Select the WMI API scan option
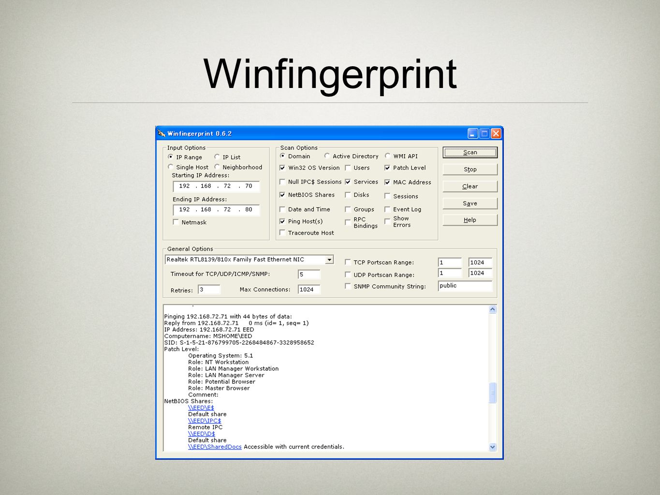This screenshot has height=495, width=660. tap(387, 156)
